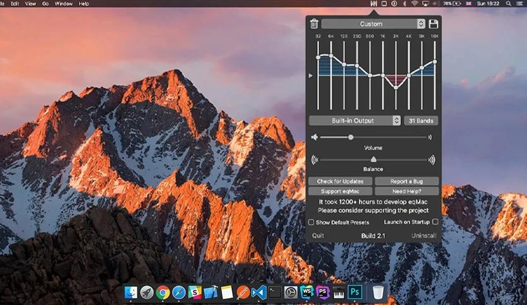
Task: Click the Report a Bug button
Action: tap(407, 181)
